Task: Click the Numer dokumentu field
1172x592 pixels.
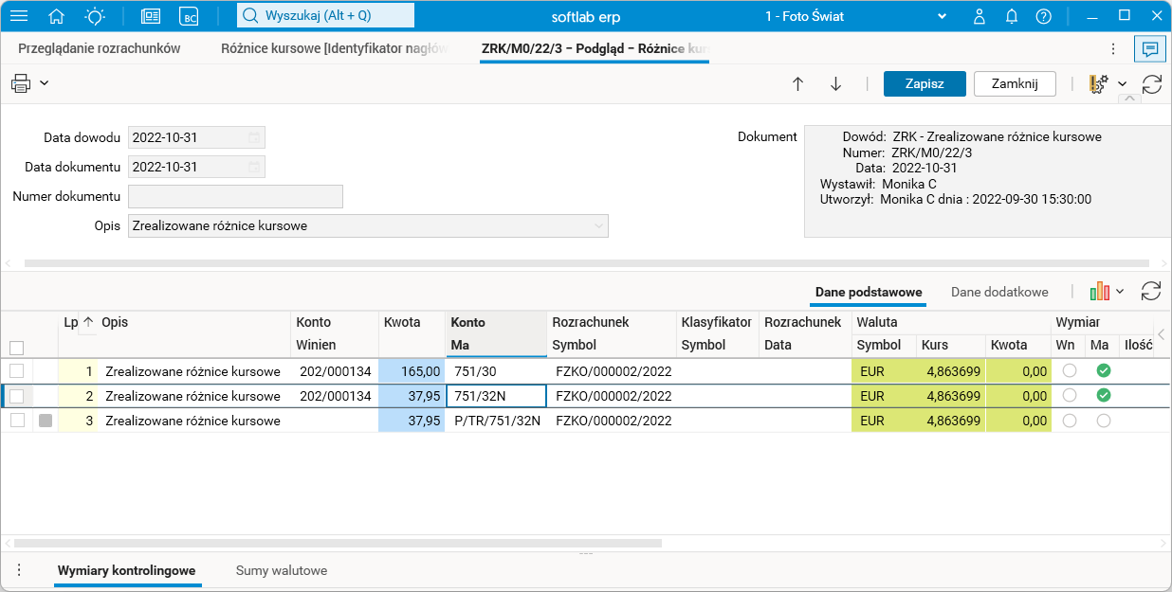Action: click(x=235, y=196)
